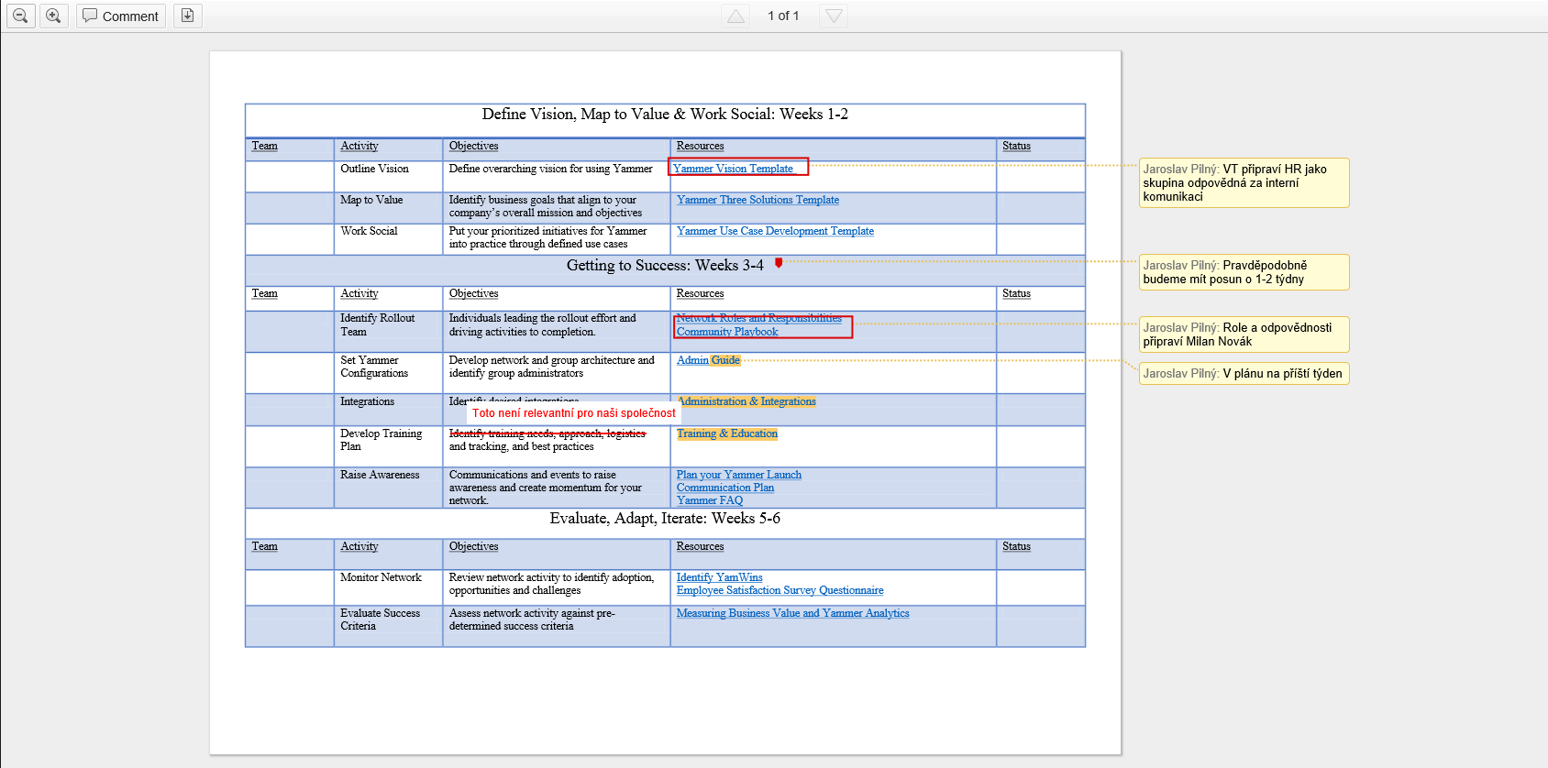Open the Comment tool
Viewport: 1548px width, 768px height.
[x=121, y=16]
